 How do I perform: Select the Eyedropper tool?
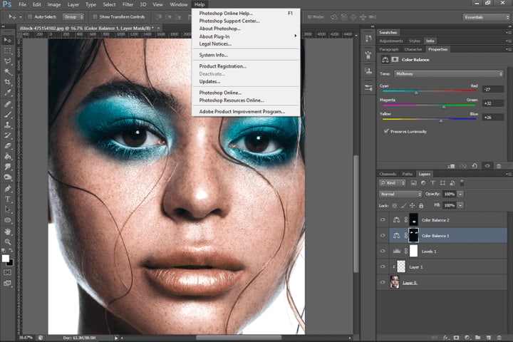pos(8,93)
